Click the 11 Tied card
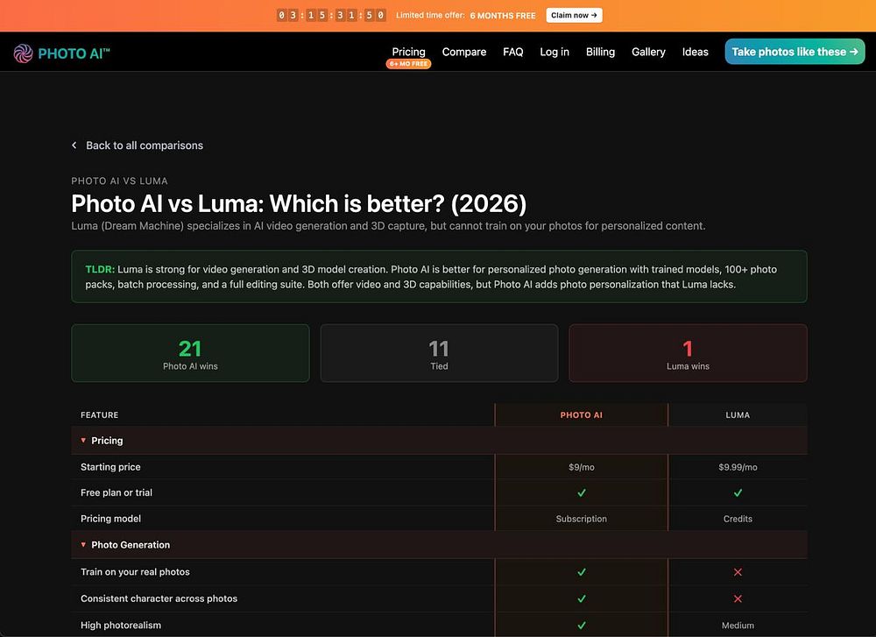 click(x=439, y=353)
